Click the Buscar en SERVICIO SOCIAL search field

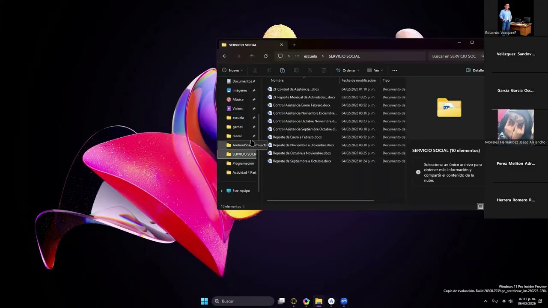[x=456, y=56]
